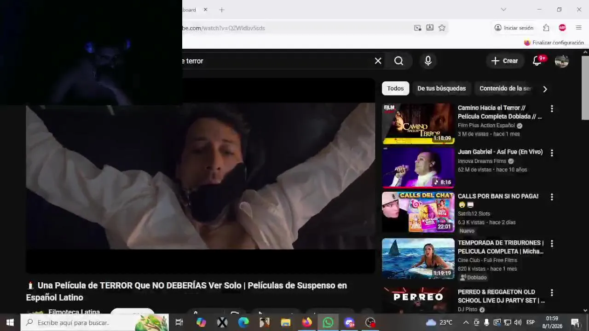Open the Adblock Plus extension icon
This screenshot has width=589, height=331.
[562, 28]
